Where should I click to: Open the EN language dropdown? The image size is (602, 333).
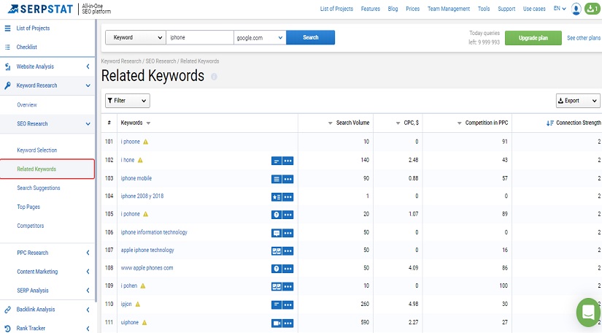(x=560, y=9)
